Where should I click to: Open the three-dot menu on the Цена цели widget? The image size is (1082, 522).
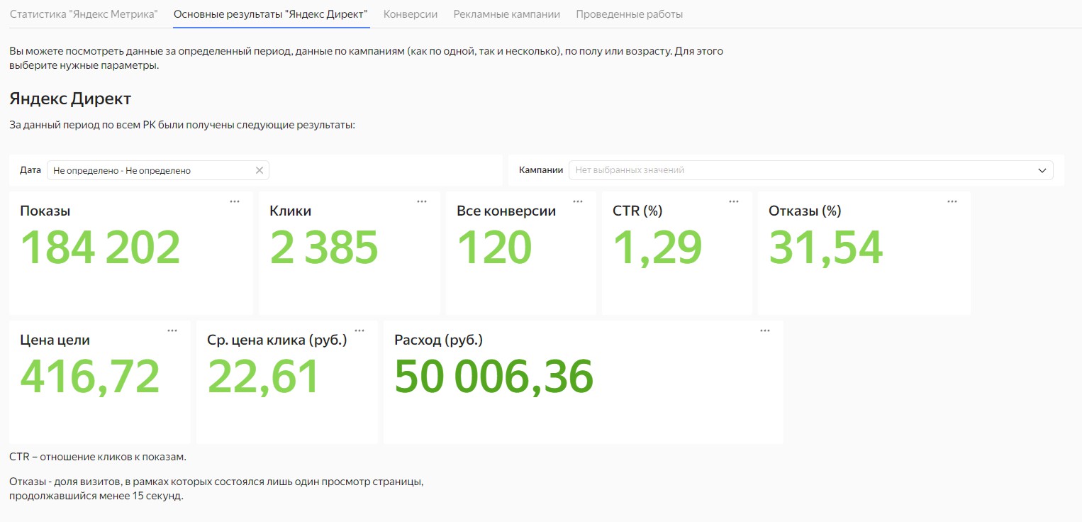point(172,331)
